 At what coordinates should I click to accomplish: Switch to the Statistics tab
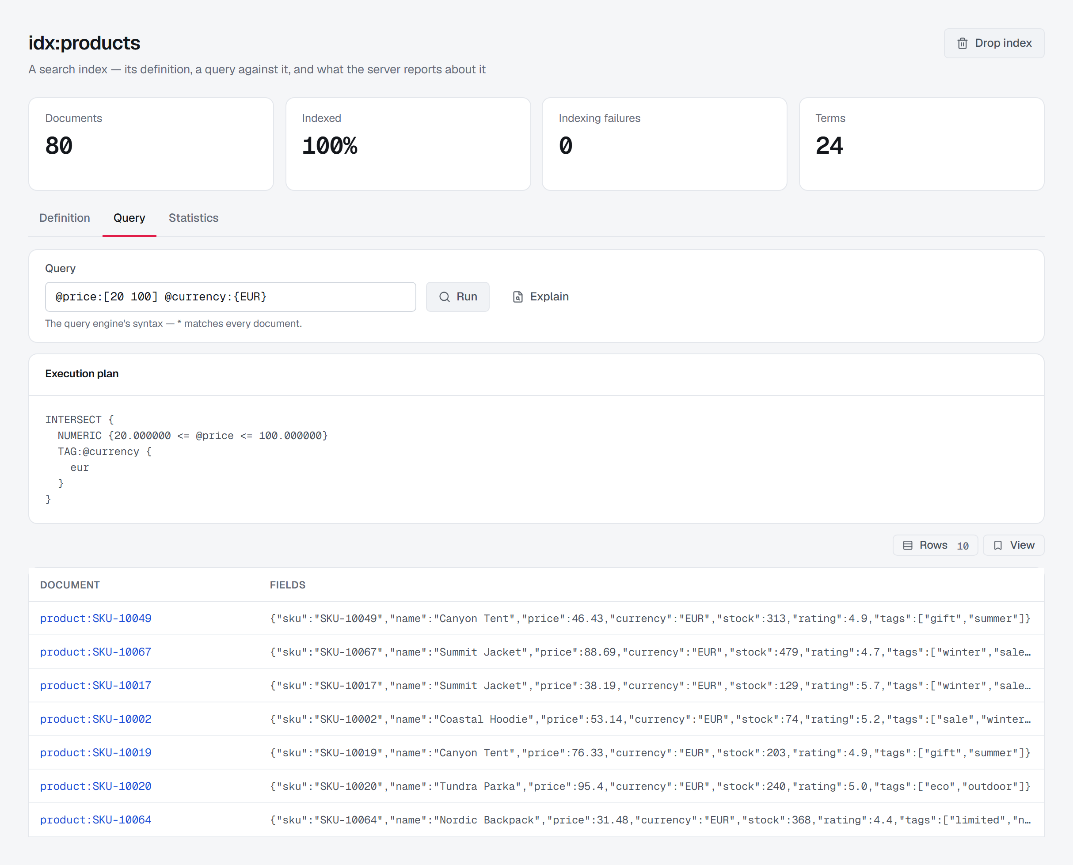click(194, 218)
